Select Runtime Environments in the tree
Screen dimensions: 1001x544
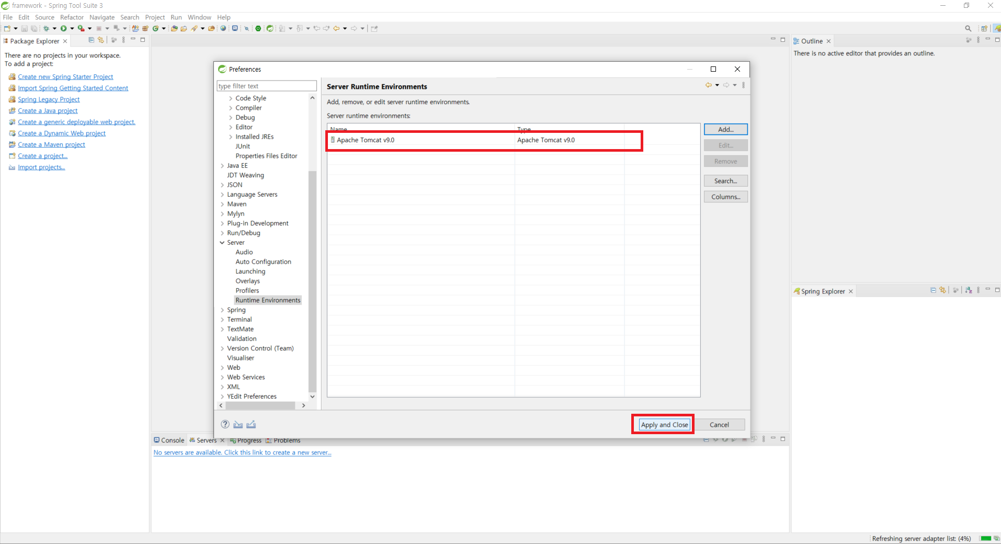click(x=268, y=300)
